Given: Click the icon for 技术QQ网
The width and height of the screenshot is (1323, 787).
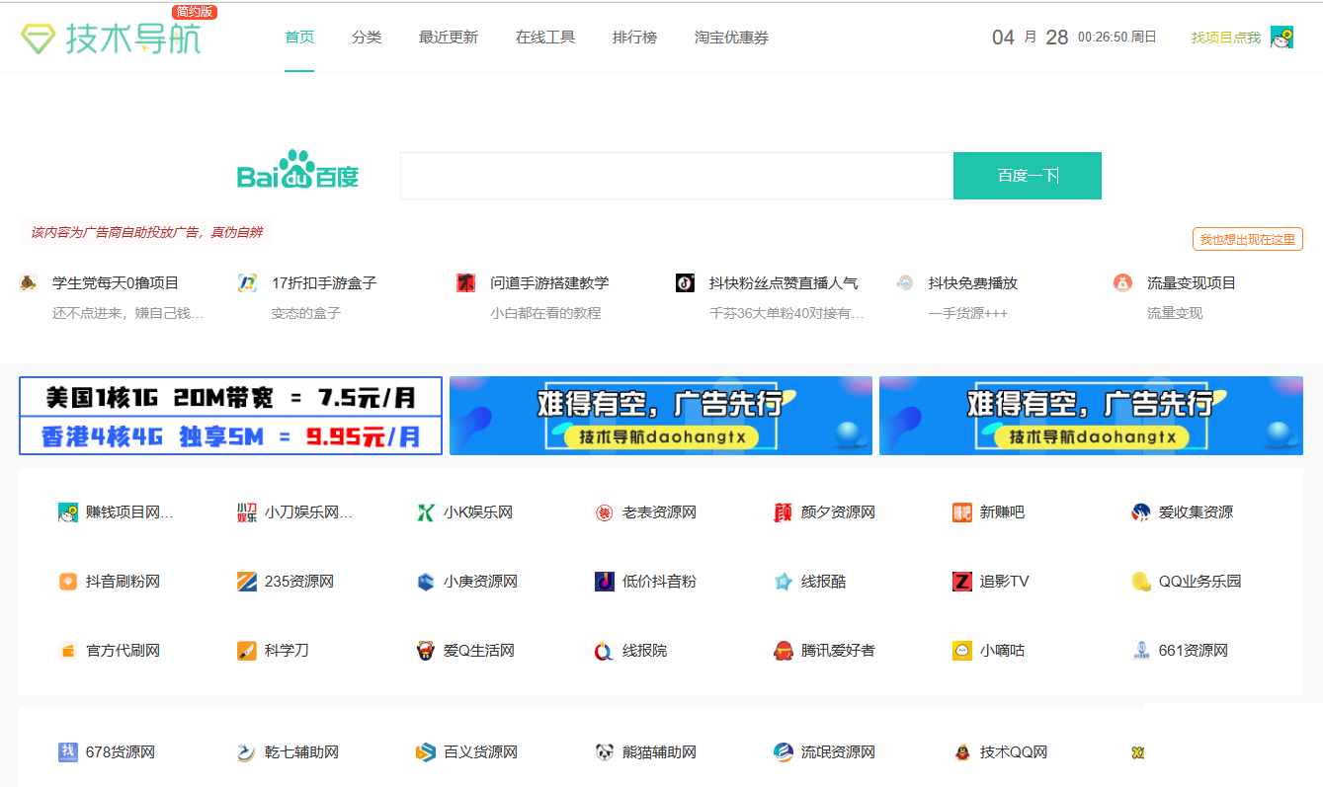Looking at the screenshot, I should [x=962, y=752].
